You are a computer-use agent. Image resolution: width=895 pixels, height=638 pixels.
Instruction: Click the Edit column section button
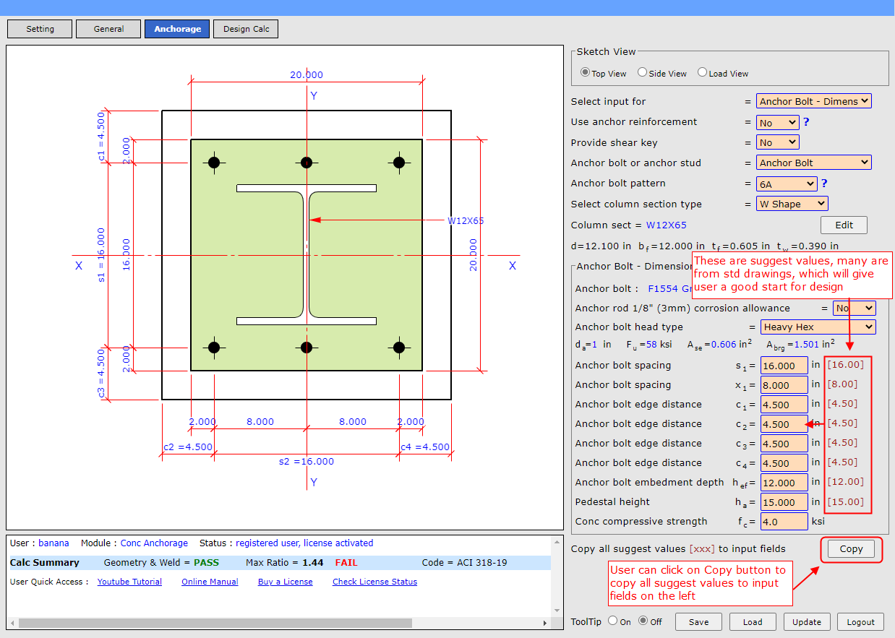point(844,225)
